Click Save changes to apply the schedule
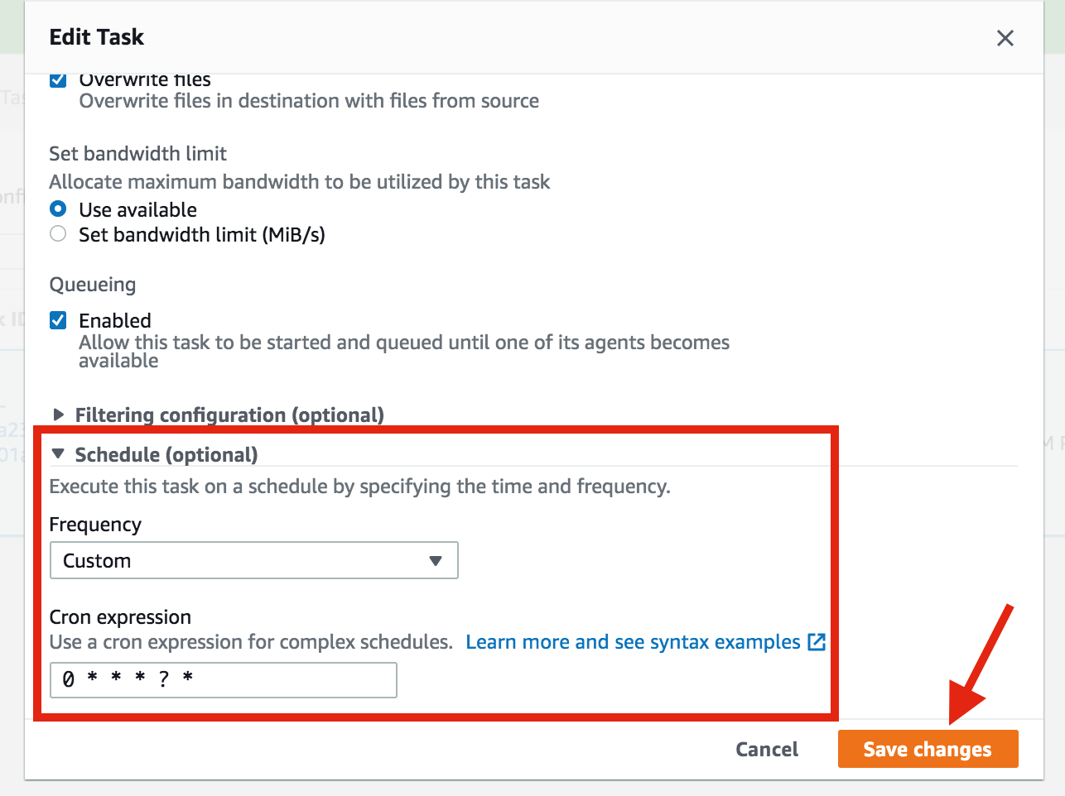This screenshot has height=796, width=1065. point(928,749)
